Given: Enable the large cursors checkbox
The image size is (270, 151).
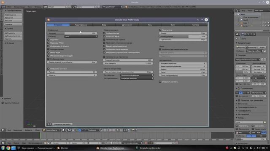Looking at the screenshot, I should click(x=49, y=49).
